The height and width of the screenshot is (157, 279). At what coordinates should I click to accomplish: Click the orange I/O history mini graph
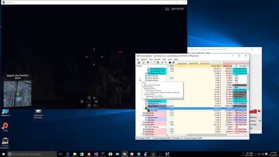[x=205, y=62]
